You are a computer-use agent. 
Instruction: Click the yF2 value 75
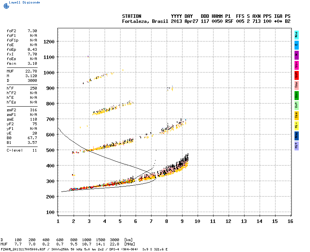point(34,124)
